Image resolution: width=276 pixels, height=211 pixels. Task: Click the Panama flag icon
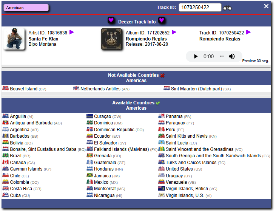(162, 116)
